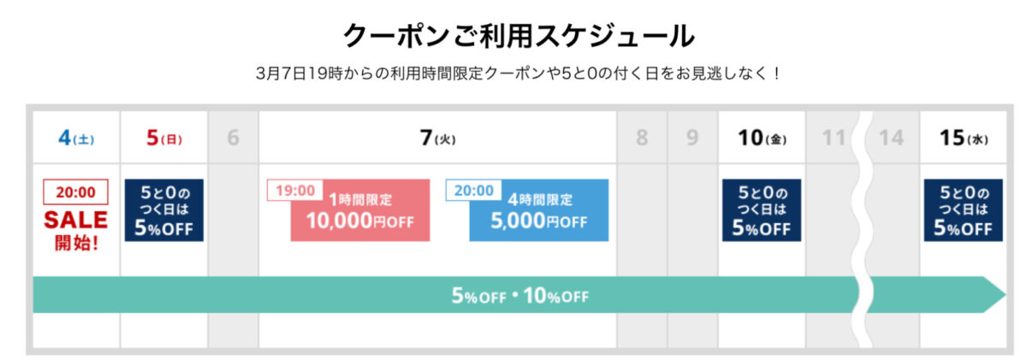
Task: Click the greyed-out 6 date column
Action: [233, 138]
